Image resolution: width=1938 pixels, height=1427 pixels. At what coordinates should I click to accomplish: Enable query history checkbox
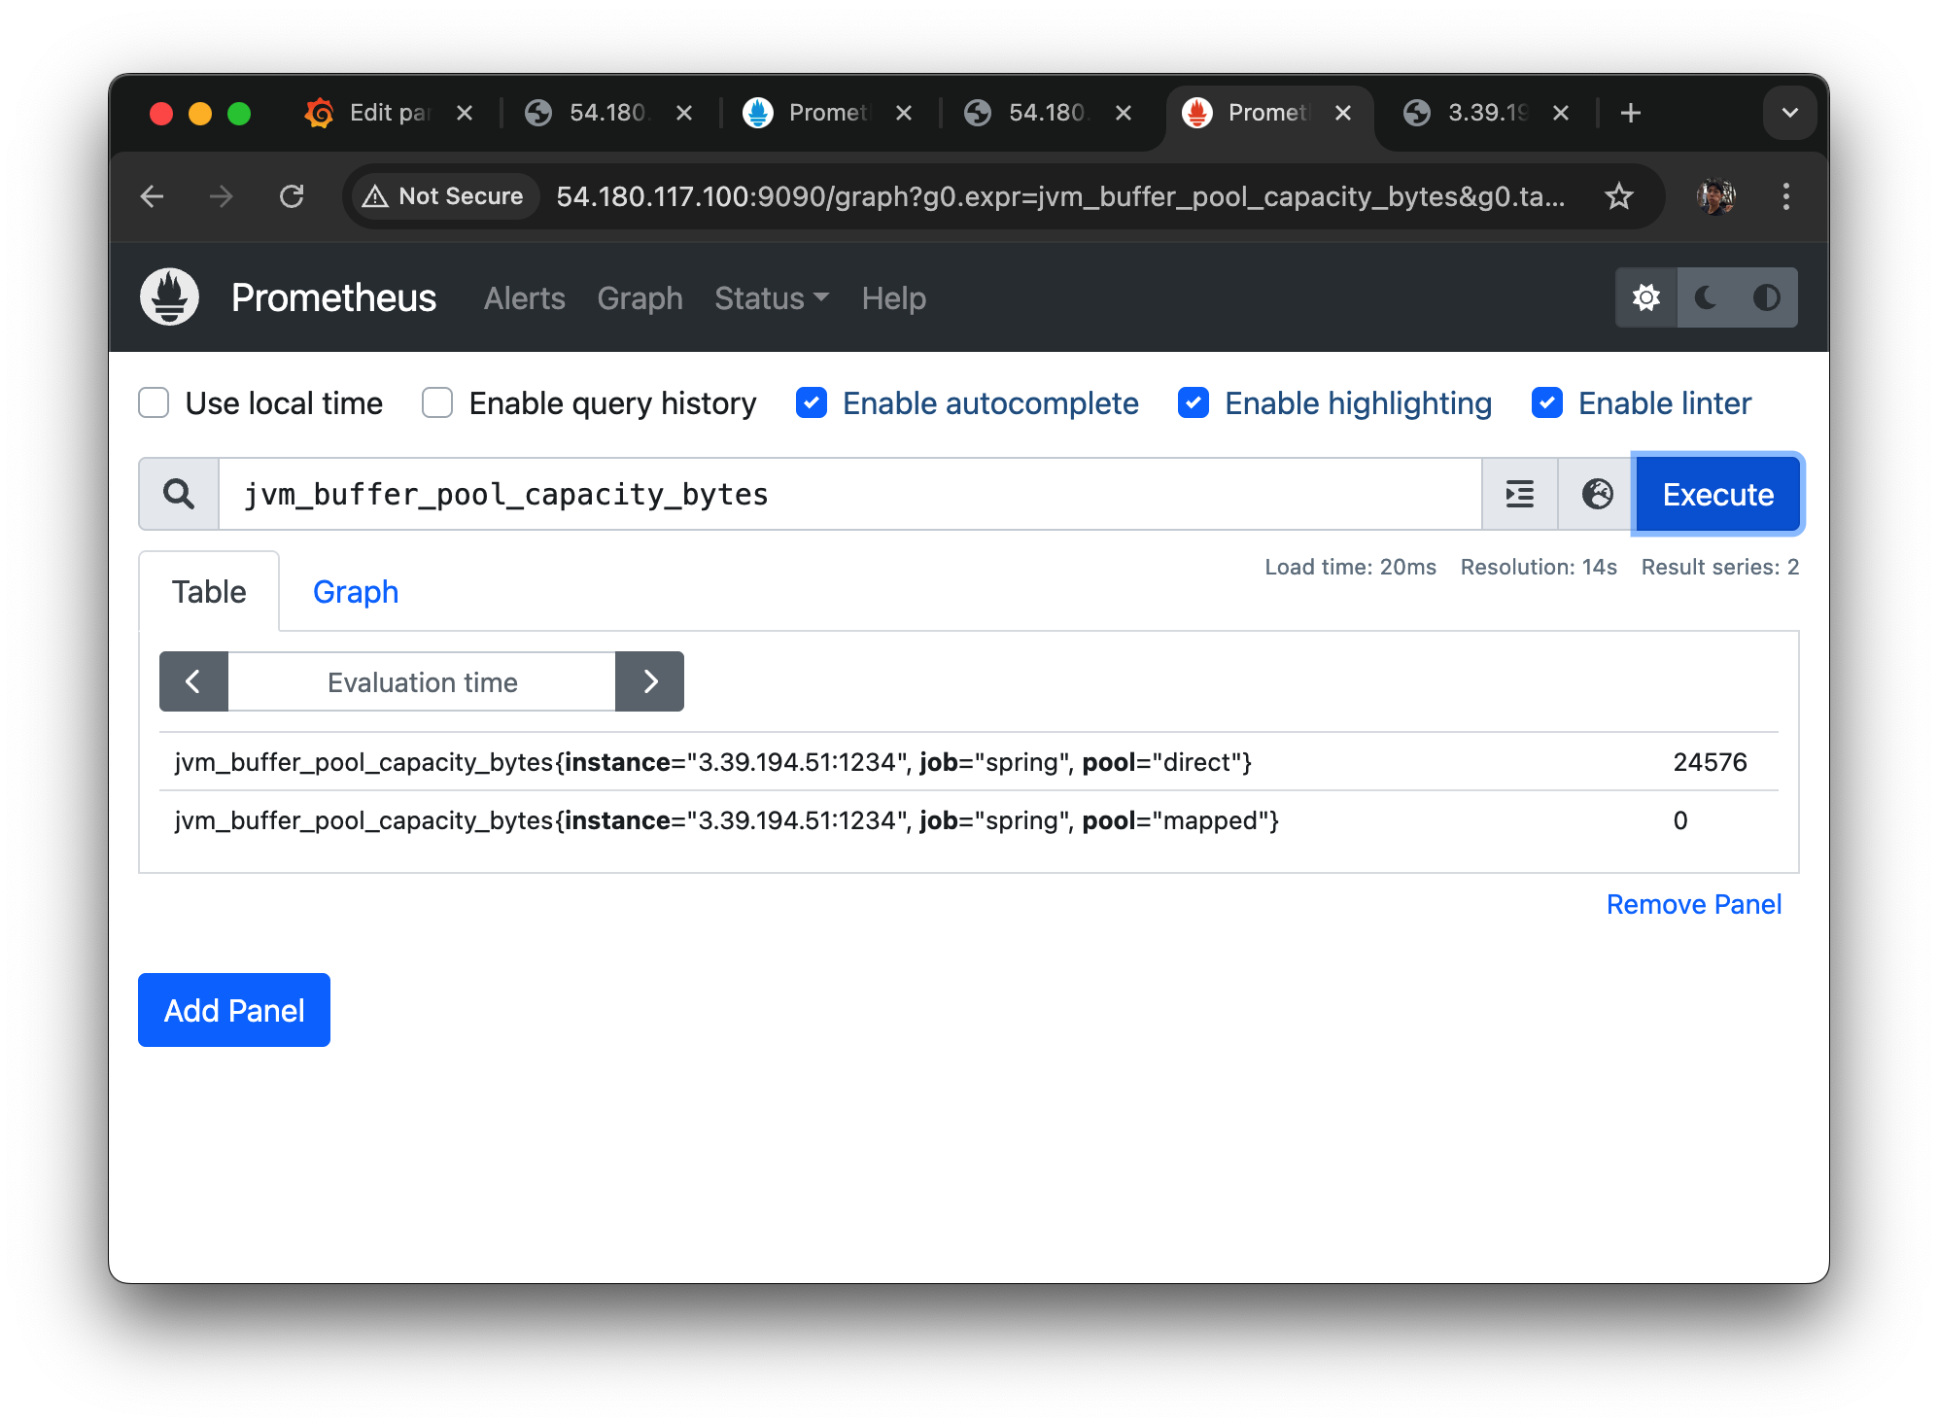click(x=437, y=402)
